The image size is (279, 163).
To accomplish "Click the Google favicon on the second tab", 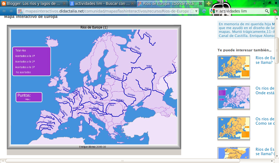I will pyautogui.click(x=72, y=3).
